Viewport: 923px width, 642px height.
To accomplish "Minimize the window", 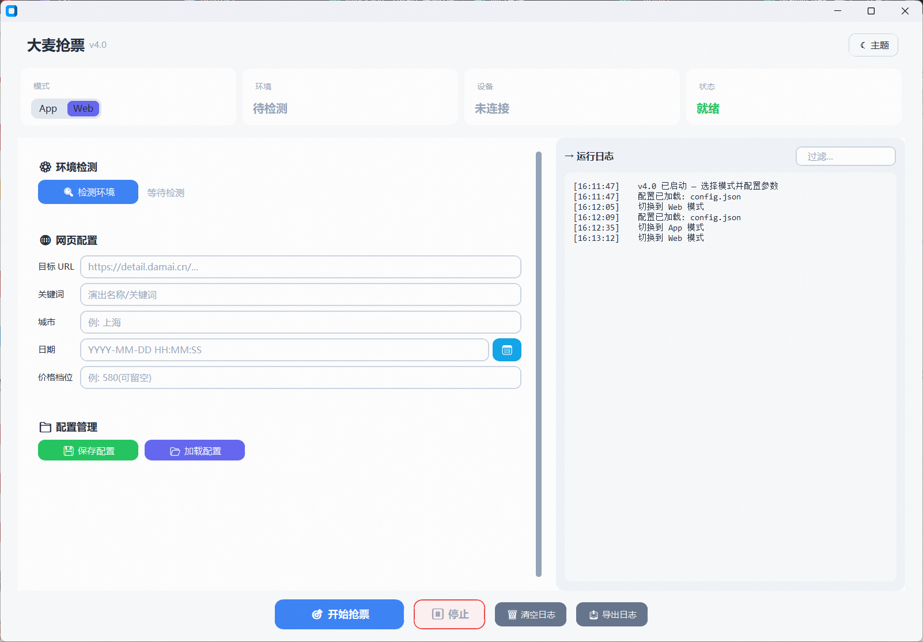I will pos(838,11).
